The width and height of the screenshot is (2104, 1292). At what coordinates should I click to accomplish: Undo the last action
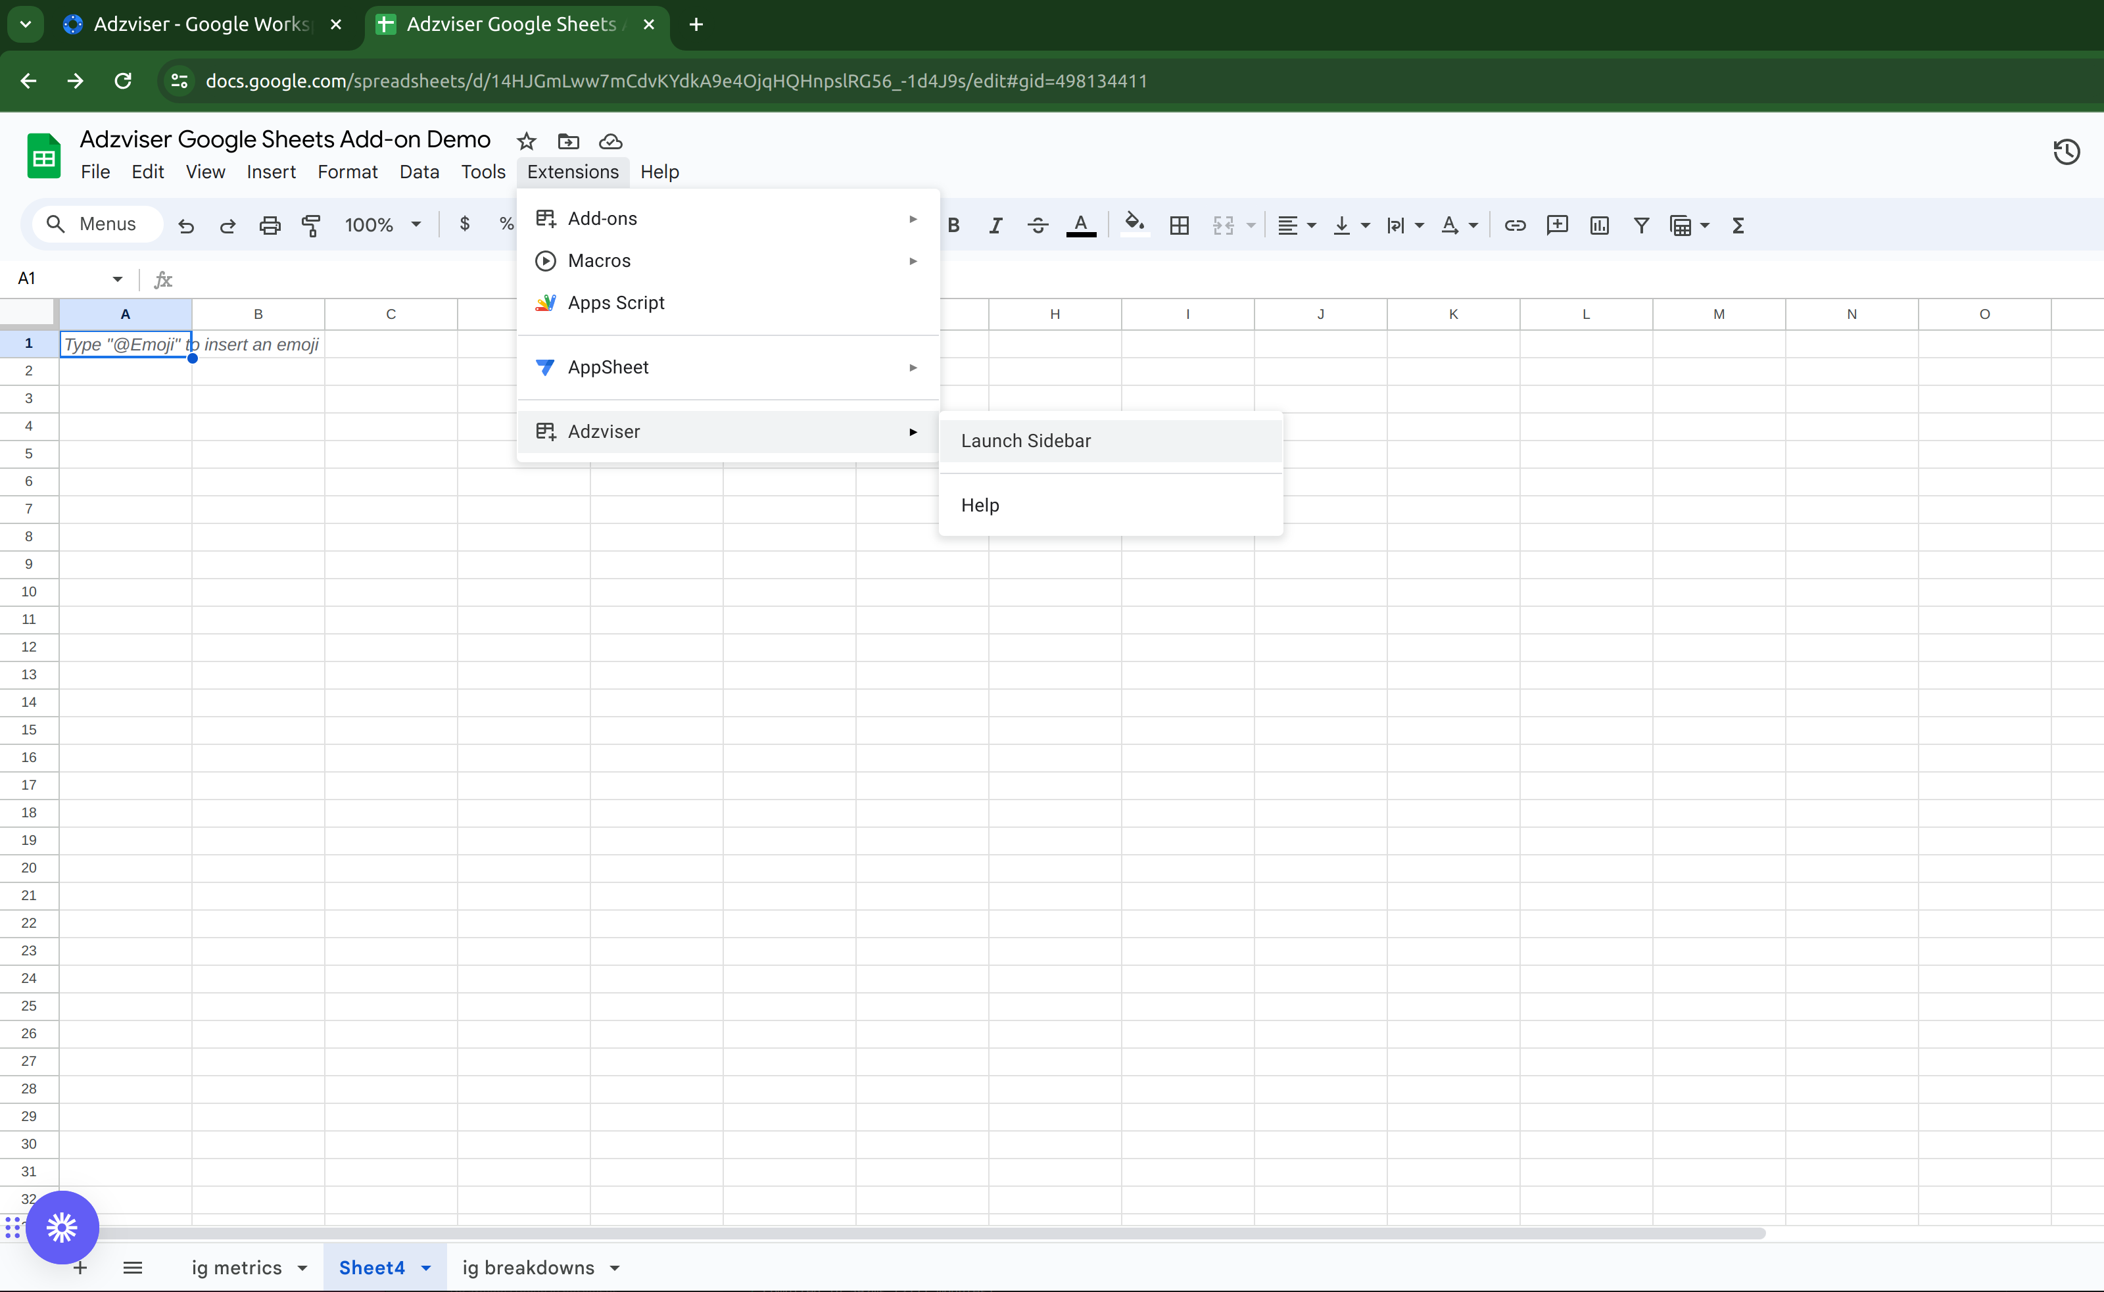coord(186,225)
